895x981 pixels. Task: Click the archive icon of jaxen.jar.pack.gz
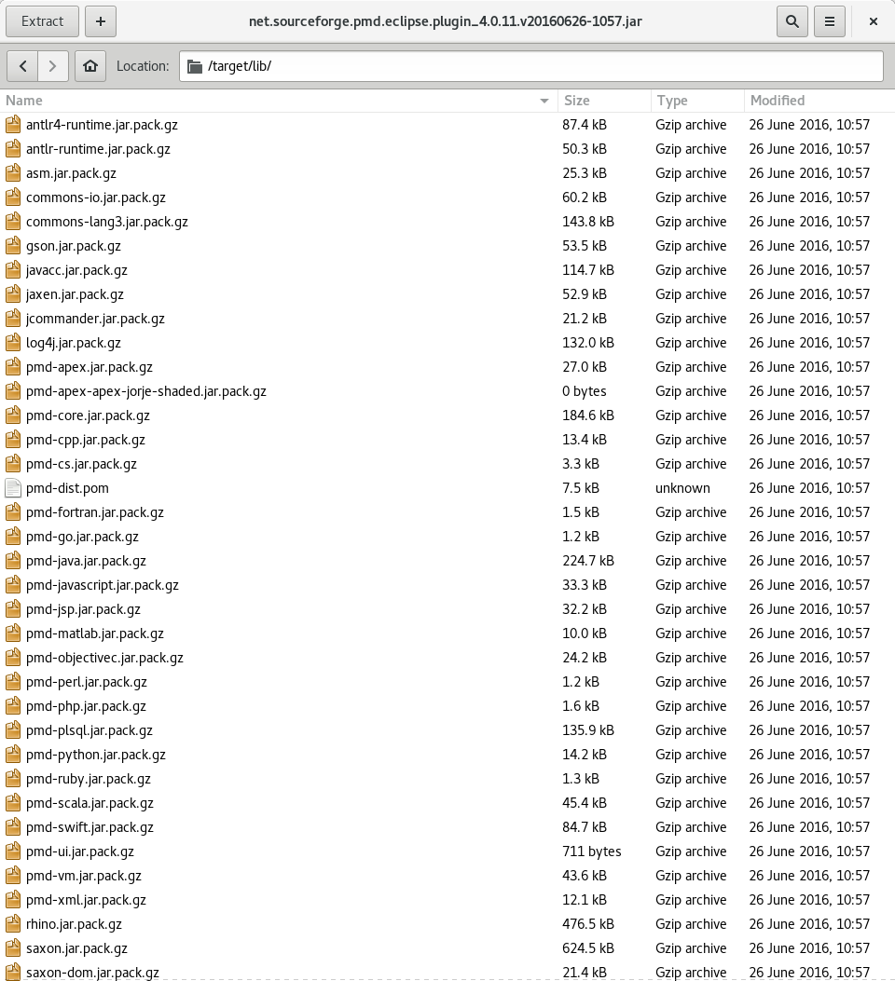[x=12, y=294]
